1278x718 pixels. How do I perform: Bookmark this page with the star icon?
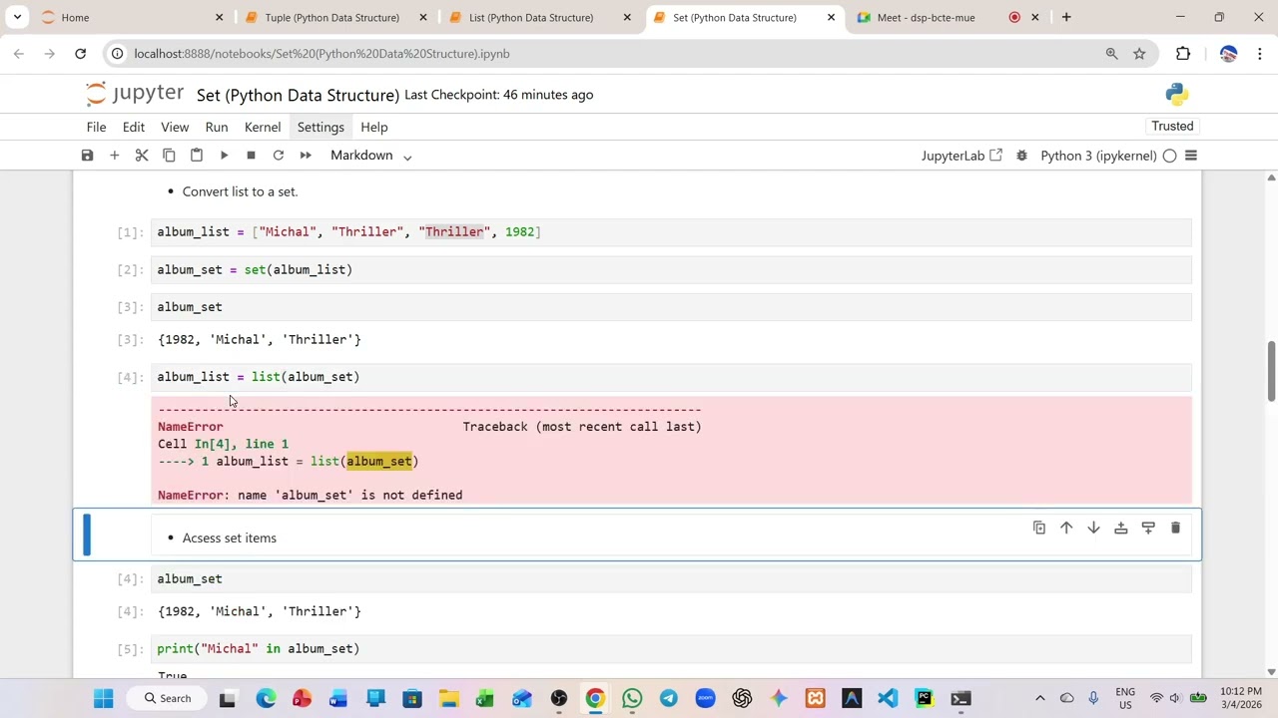click(x=1139, y=54)
